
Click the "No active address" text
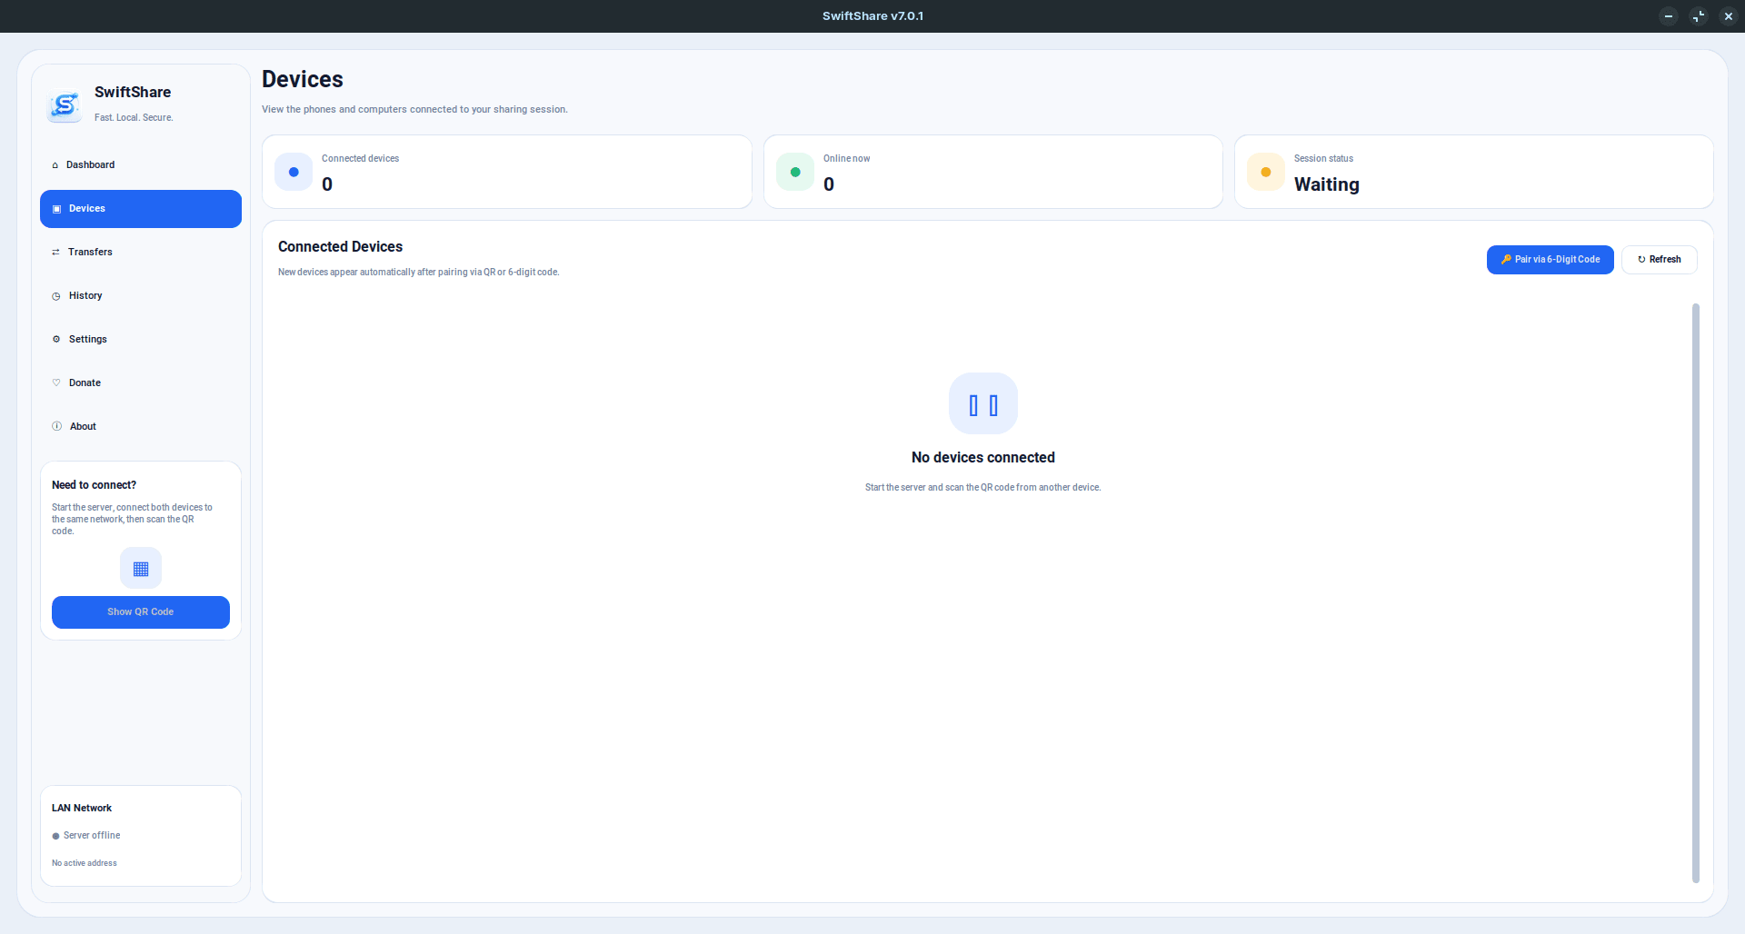pos(85,863)
